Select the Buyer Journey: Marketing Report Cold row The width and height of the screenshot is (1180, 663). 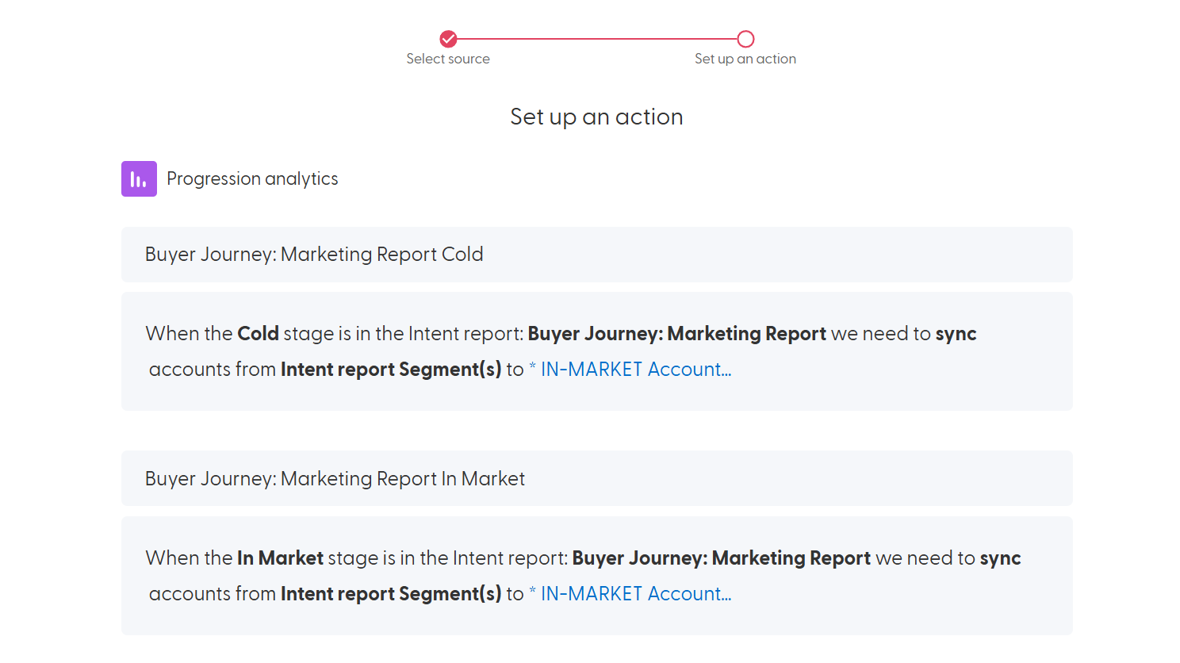point(596,254)
